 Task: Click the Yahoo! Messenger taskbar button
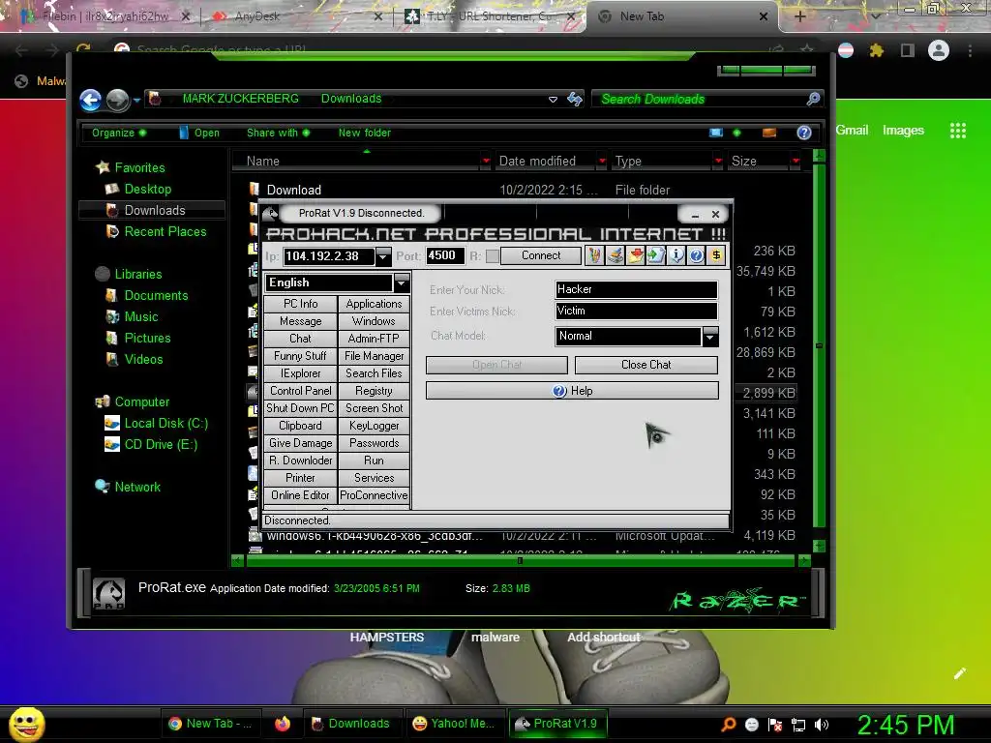click(x=453, y=724)
